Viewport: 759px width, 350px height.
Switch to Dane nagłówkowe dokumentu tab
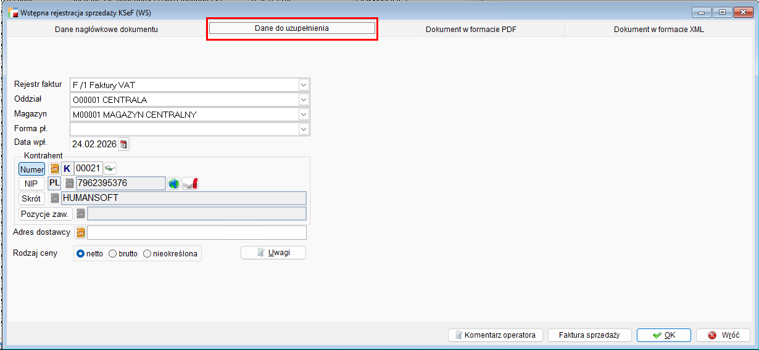click(x=106, y=29)
